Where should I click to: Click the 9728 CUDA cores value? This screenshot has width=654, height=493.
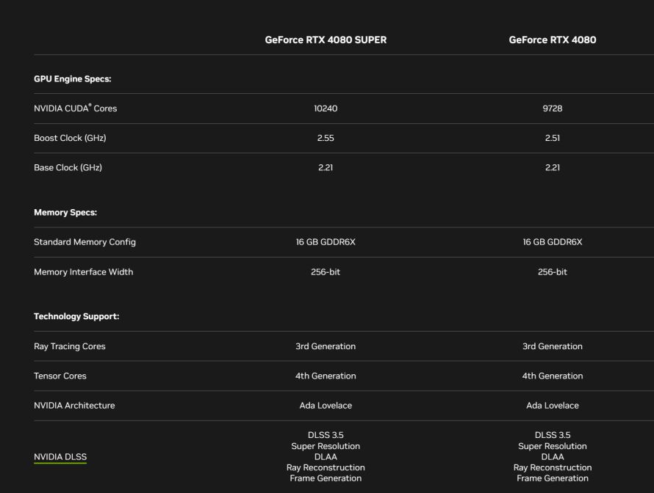coord(552,109)
